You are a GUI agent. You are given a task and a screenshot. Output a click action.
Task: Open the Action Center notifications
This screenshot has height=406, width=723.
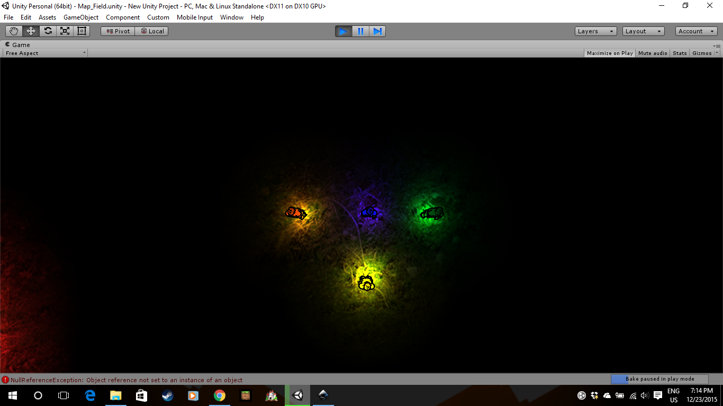pos(658,395)
